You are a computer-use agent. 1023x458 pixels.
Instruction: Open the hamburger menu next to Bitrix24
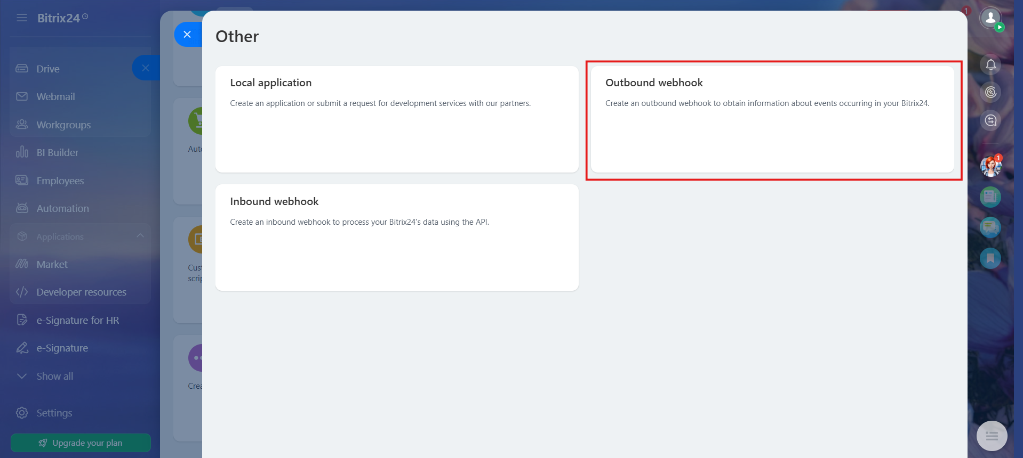pos(22,18)
